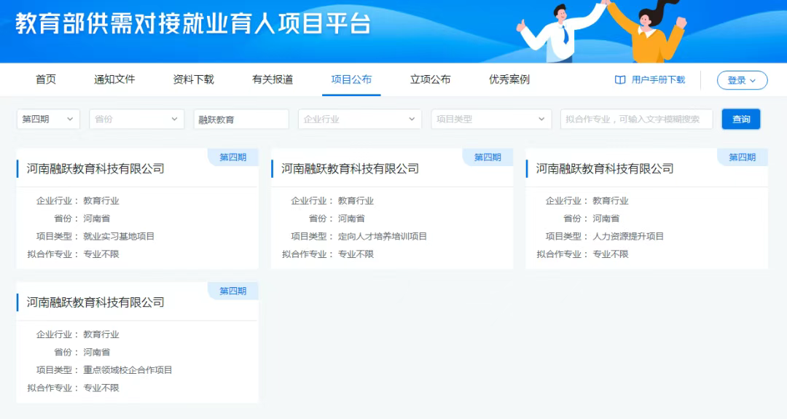Viewport: 787px width, 419px height.
Task: Click the 融跃教育 company search field
Action: point(241,120)
